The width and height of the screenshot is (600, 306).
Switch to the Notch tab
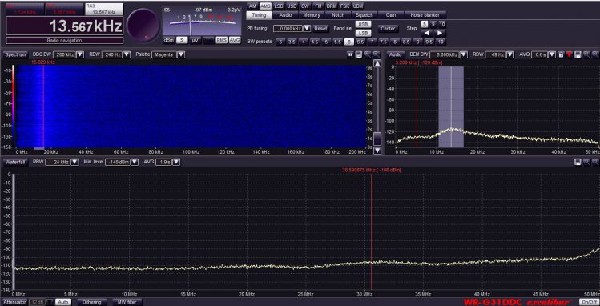tap(338, 15)
